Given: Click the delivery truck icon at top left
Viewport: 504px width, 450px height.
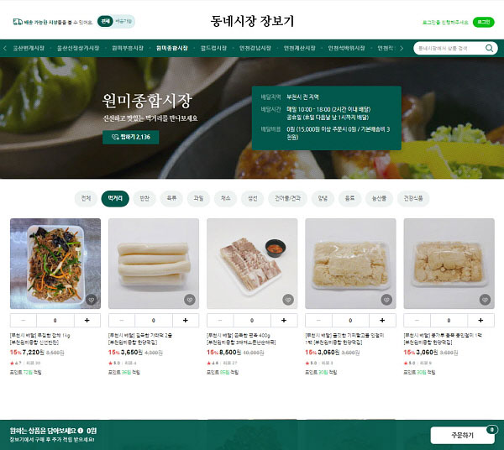Looking at the screenshot, I should point(18,22).
